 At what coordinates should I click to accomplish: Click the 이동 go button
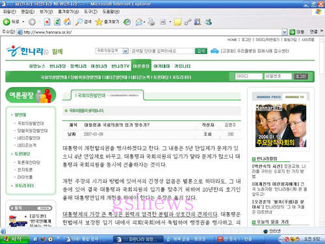296,32
